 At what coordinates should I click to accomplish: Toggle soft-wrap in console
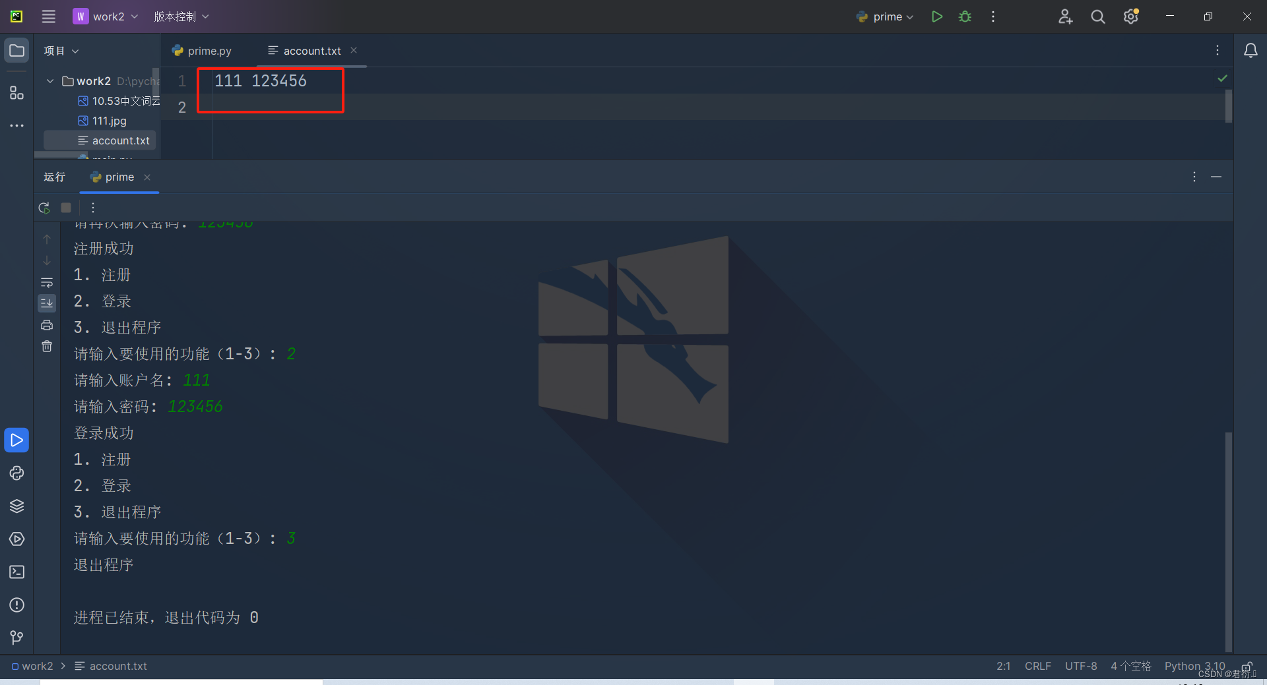tap(47, 282)
